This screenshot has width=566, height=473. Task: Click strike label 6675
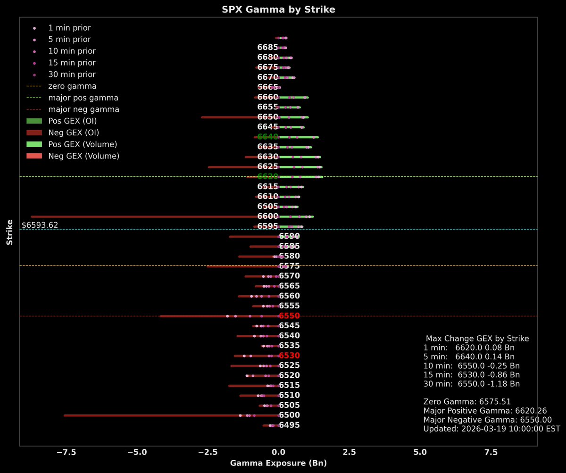267,67
